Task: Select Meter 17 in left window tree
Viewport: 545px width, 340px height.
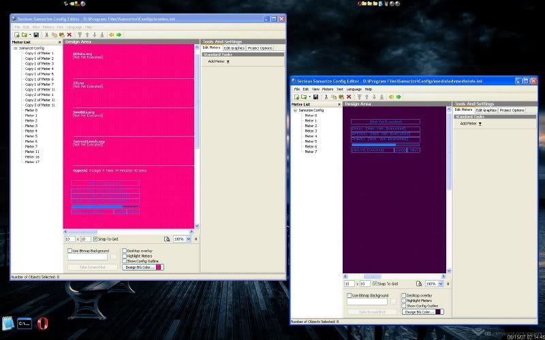Action: (32, 162)
